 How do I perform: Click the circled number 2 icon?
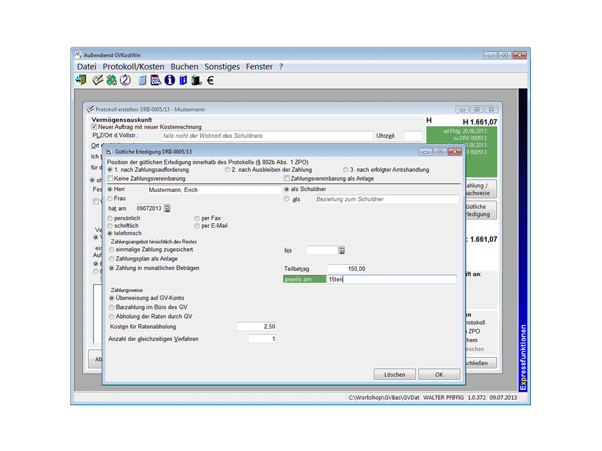tap(125, 80)
